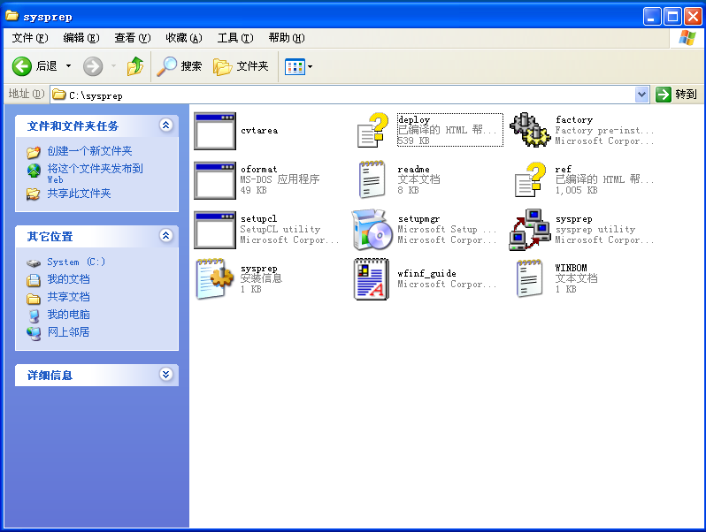706x532 pixels.
Task: Click the Up one folder icon
Action: pyautogui.click(x=135, y=66)
